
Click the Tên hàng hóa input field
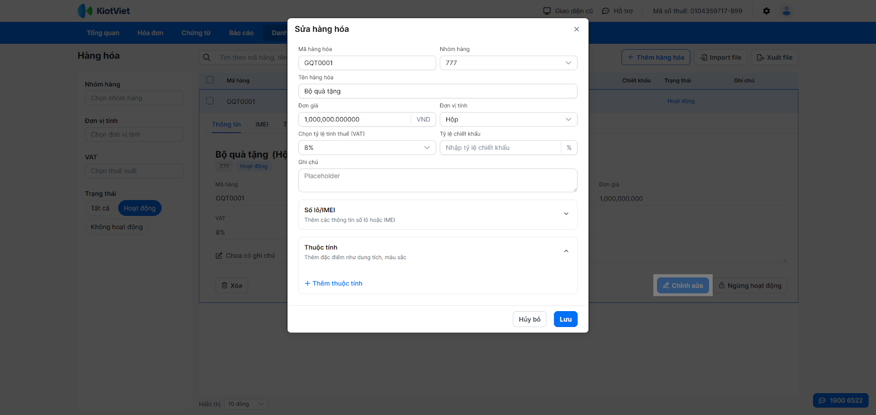pos(437,91)
